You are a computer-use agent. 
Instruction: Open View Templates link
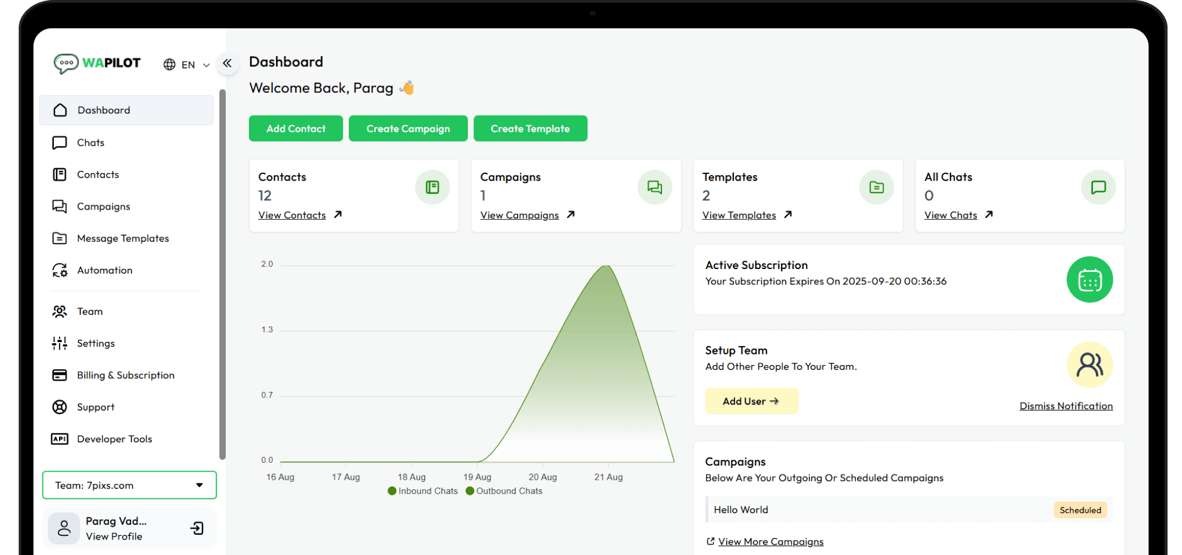739,215
